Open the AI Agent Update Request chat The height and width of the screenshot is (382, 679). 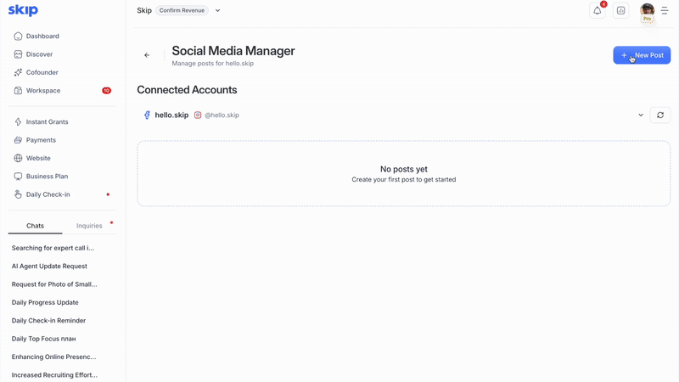(x=49, y=267)
